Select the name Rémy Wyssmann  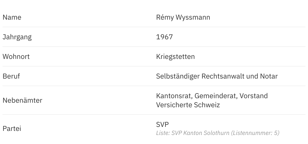(x=183, y=17)
